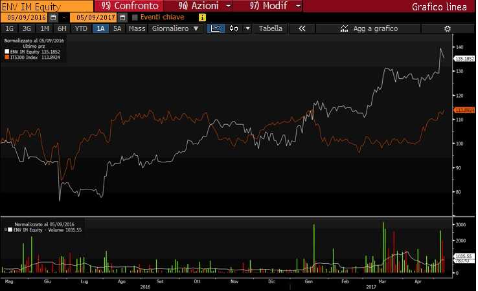
Task: Click the Grafico linea title
Action: [x=439, y=6]
